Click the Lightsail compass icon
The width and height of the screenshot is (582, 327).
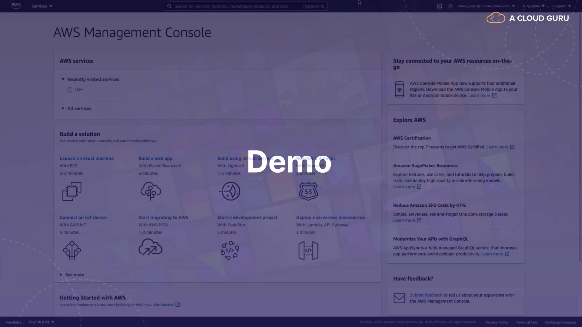(x=230, y=191)
